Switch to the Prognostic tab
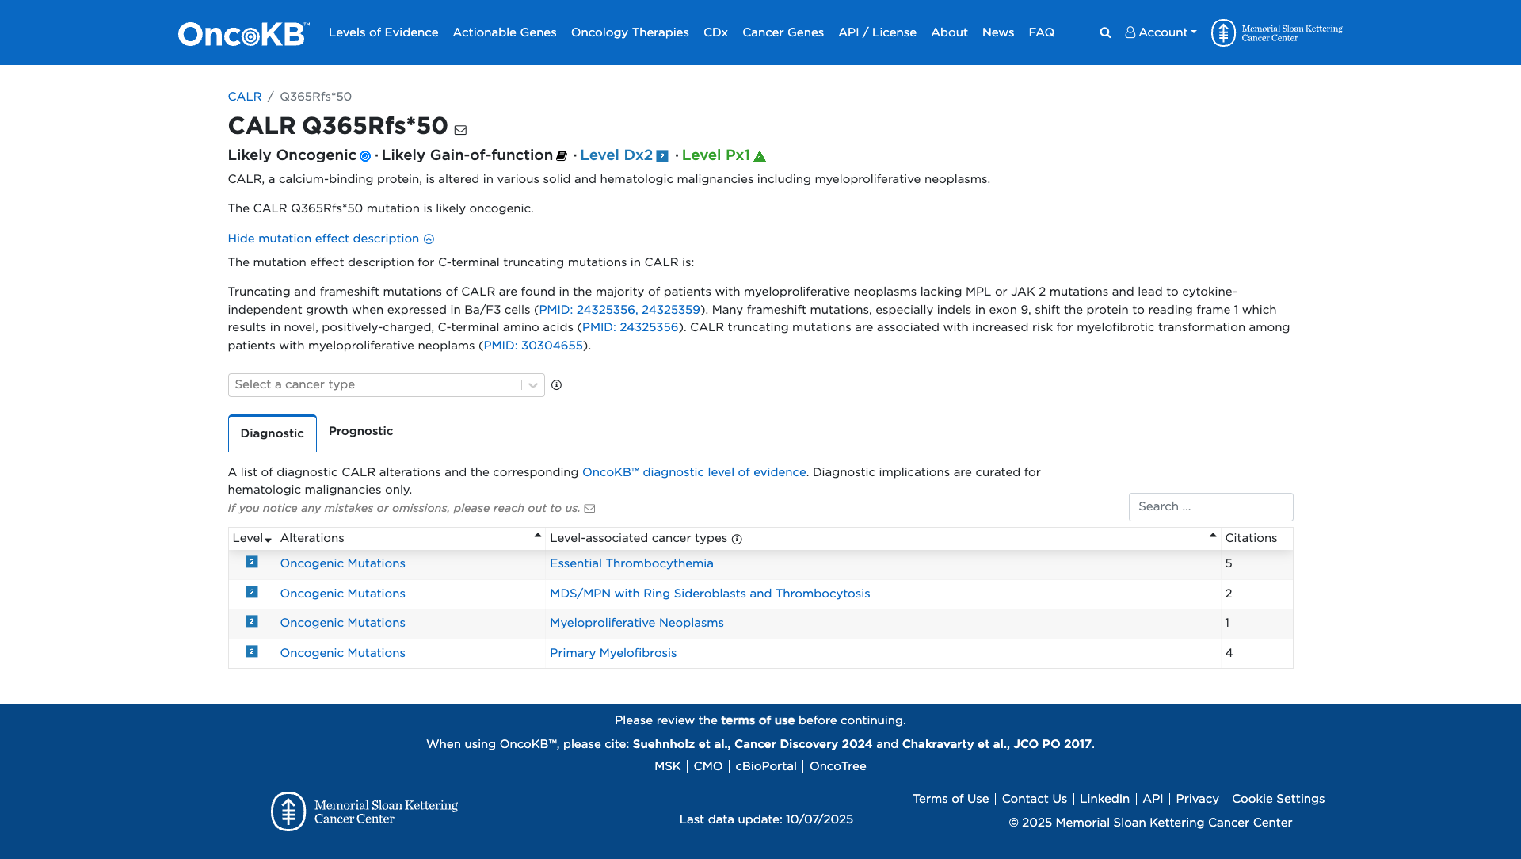This screenshot has width=1521, height=859. pyautogui.click(x=360, y=431)
